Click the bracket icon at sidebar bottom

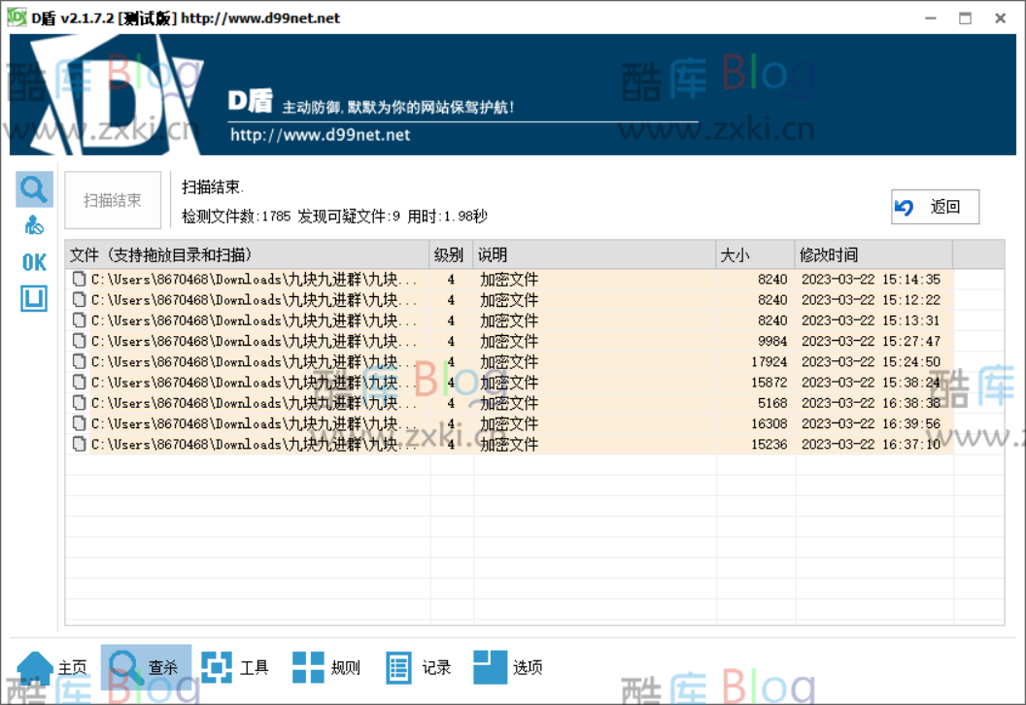point(33,298)
